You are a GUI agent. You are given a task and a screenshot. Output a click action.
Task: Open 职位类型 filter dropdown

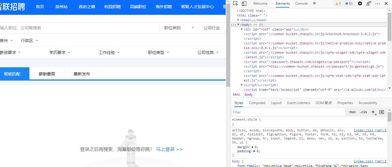point(158,52)
